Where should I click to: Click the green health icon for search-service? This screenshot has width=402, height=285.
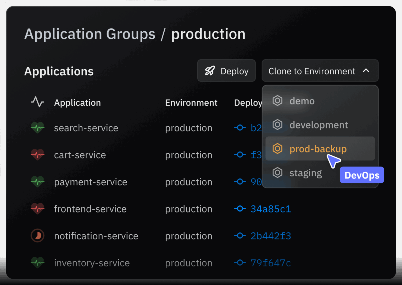(x=37, y=128)
